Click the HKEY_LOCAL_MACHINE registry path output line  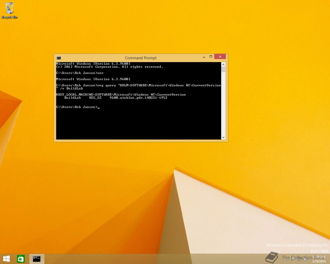point(121,95)
